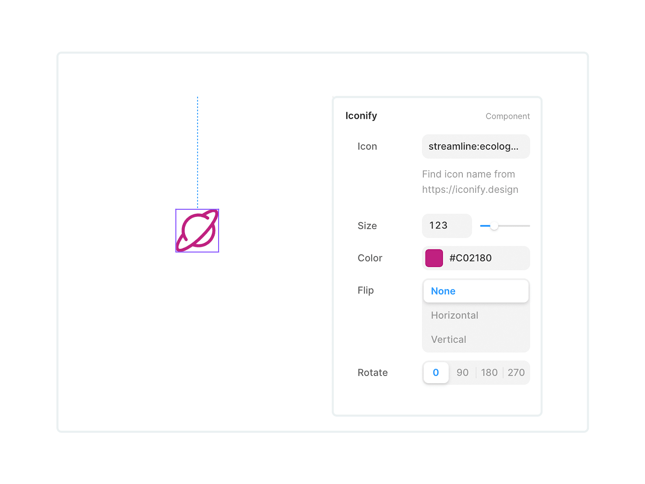This screenshot has height=484, width=645.
Task: Click the Component label in panel header
Action: pos(507,116)
